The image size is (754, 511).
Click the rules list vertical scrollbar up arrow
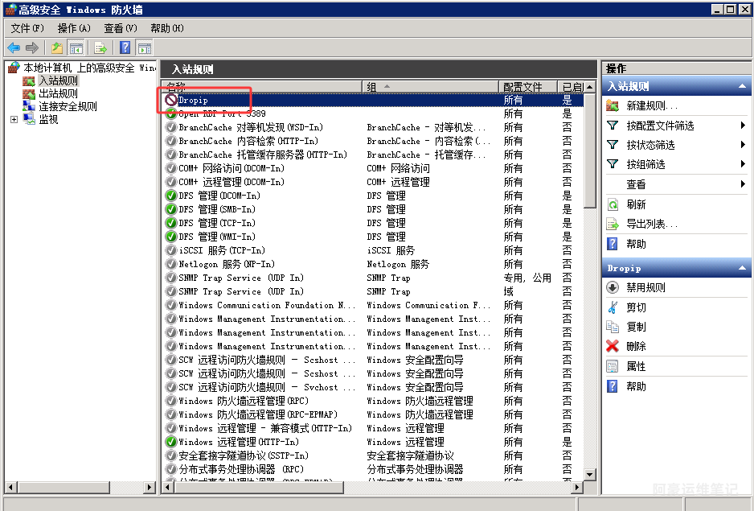589,87
